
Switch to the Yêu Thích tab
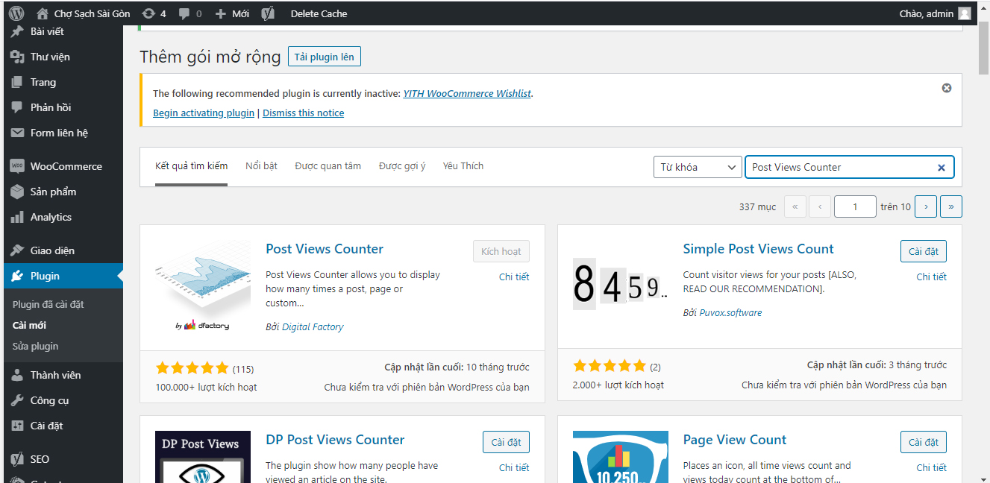tap(463, 165)
